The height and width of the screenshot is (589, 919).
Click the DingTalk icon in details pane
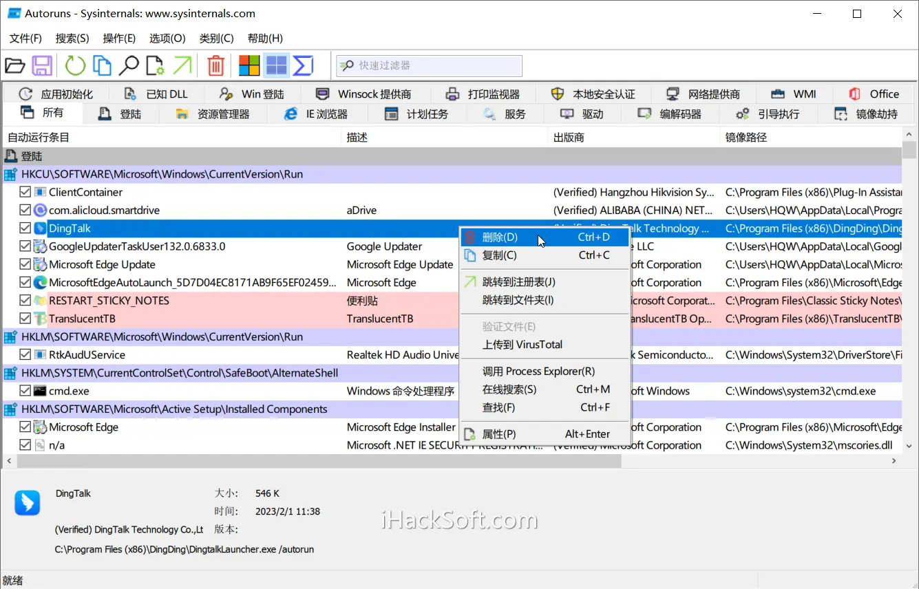point(28,503)
